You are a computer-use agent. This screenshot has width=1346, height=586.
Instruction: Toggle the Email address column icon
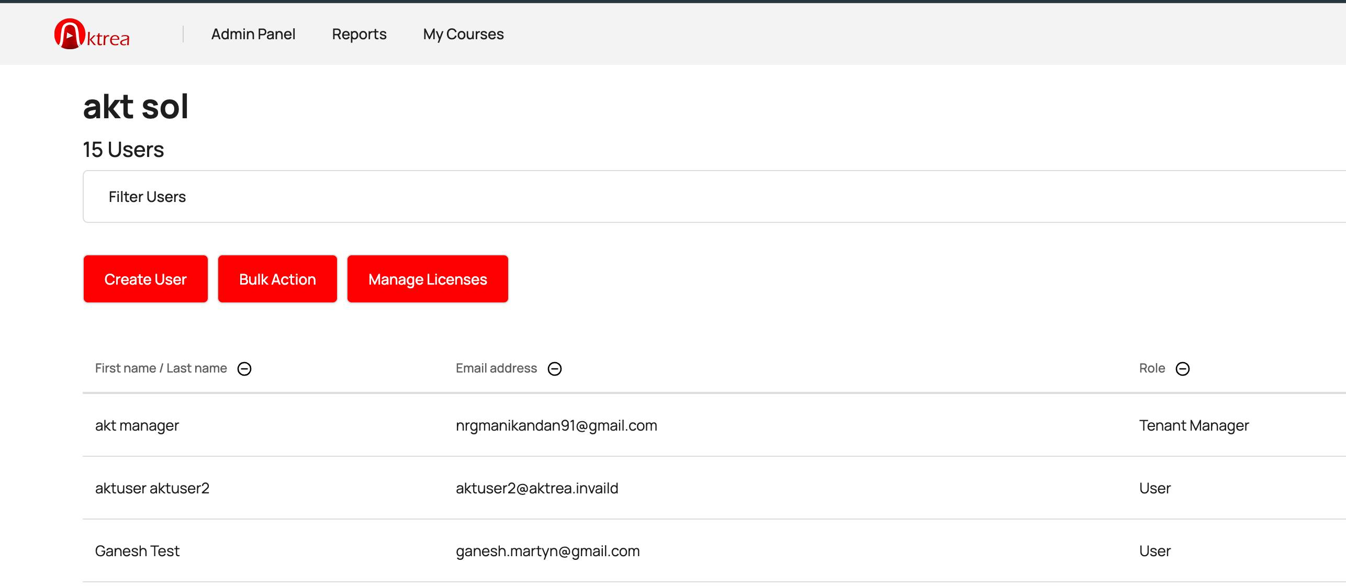(555, 369)
